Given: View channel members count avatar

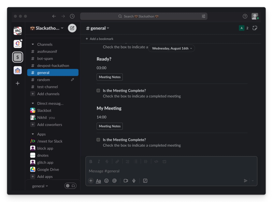Looking at the screenshot, I should point(244,28).
